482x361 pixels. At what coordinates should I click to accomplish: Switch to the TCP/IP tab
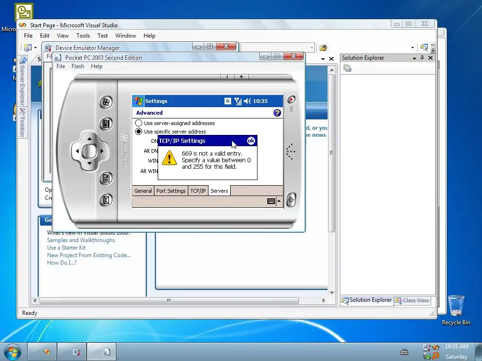(x=198, y=191)
